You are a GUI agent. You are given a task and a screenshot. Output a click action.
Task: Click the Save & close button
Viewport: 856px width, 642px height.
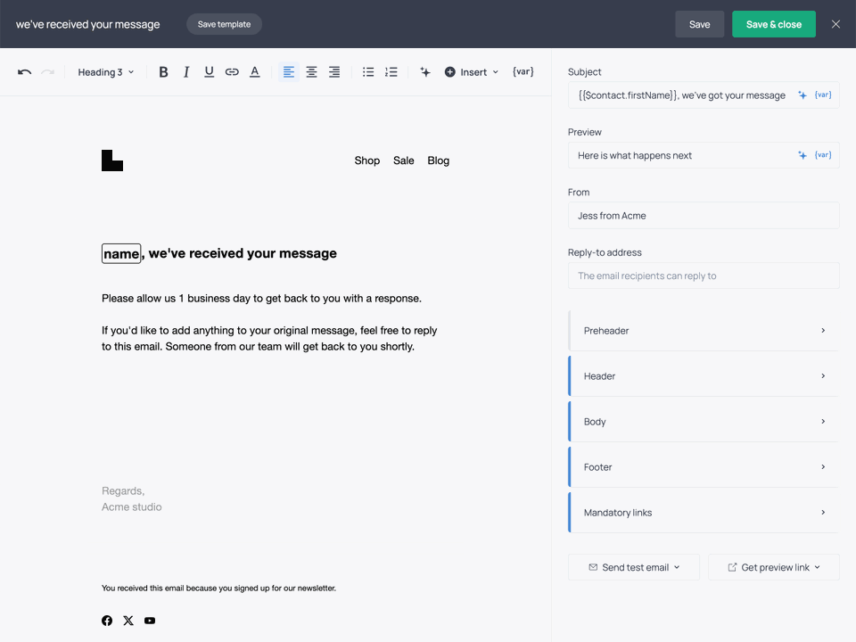point(773,24)
